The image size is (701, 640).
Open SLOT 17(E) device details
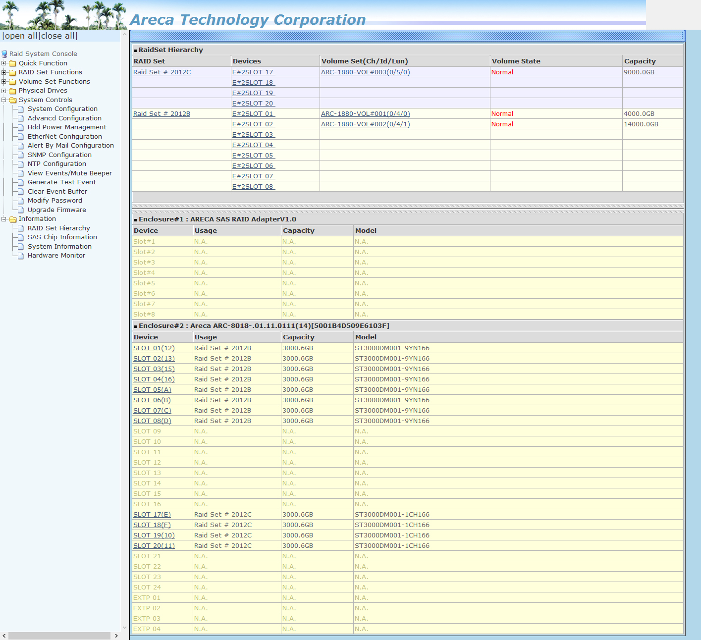pos(152,515)
